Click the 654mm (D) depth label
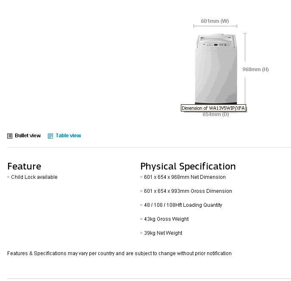This screenshot has width=291, height=281. pyautogui.click(x=216, y=114)
